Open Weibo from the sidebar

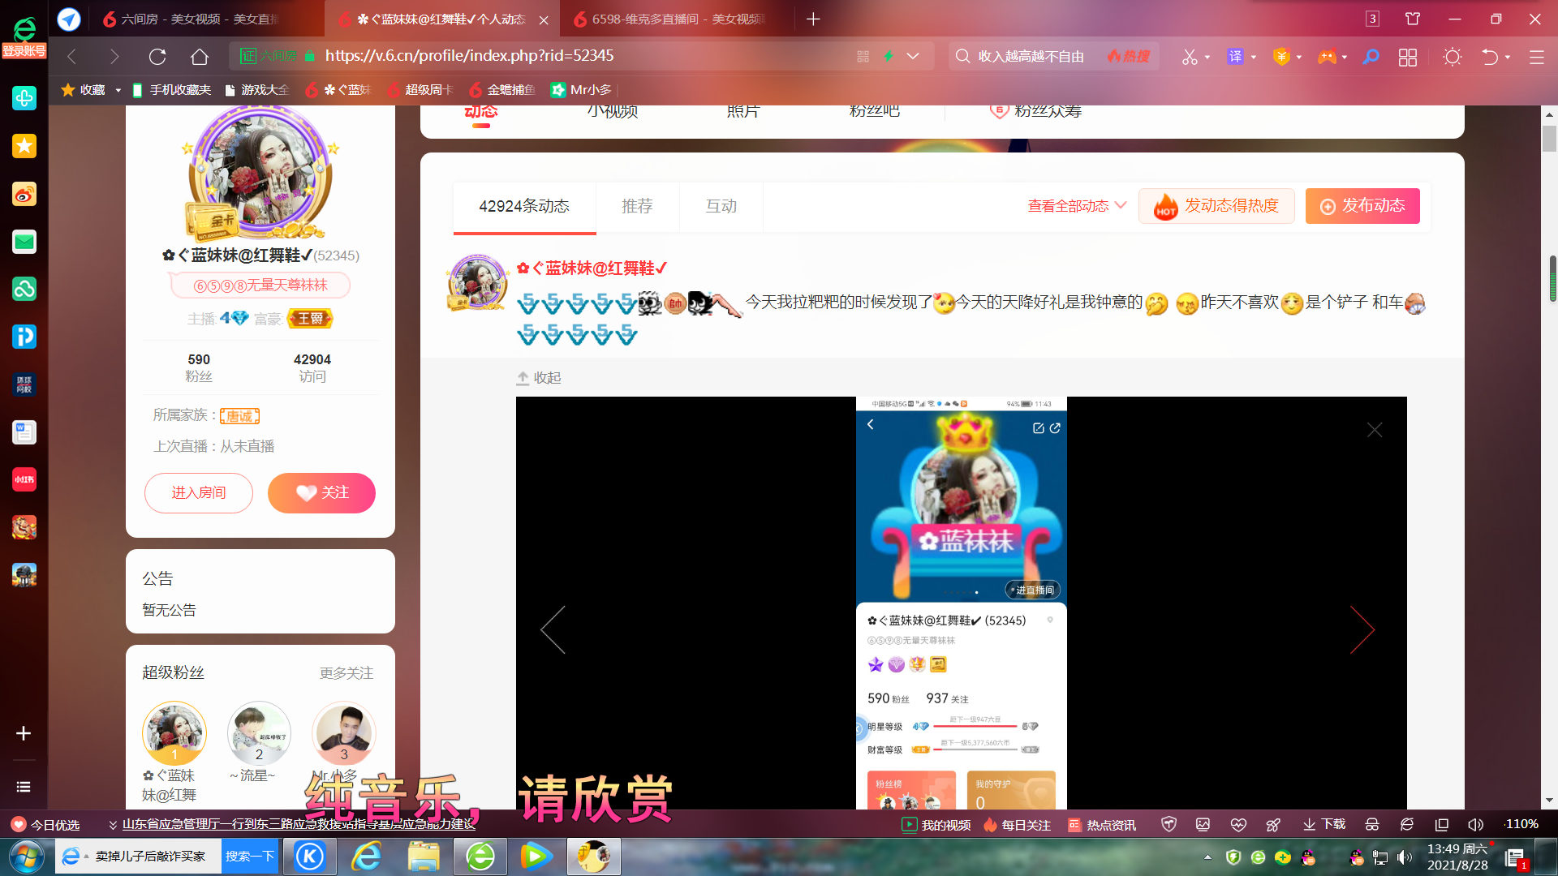pos(24,194)
